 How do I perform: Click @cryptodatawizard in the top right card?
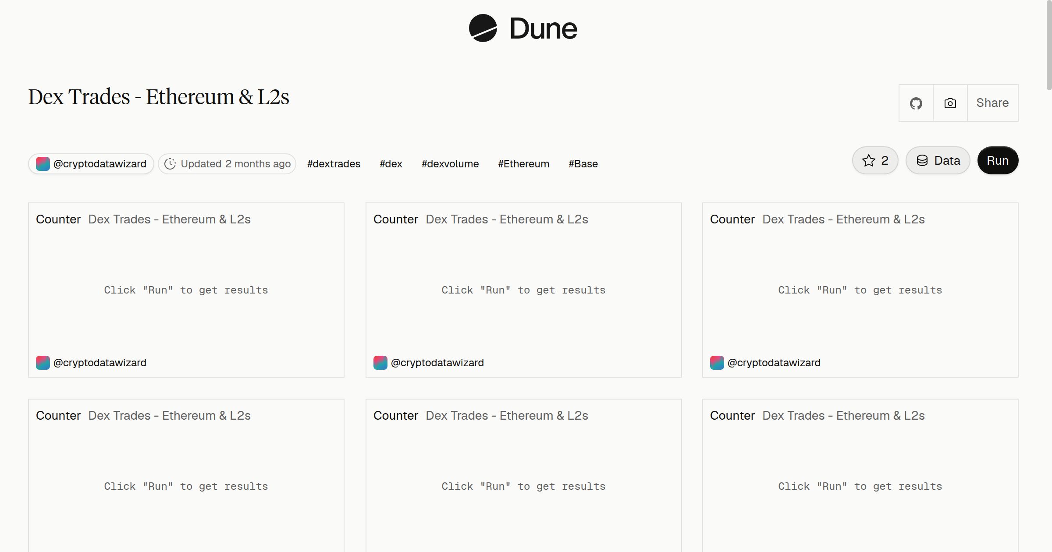(774, 363)
